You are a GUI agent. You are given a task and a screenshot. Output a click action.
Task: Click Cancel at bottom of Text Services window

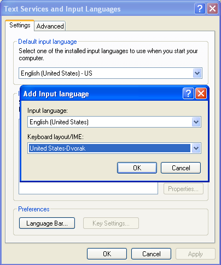[151, 254]
